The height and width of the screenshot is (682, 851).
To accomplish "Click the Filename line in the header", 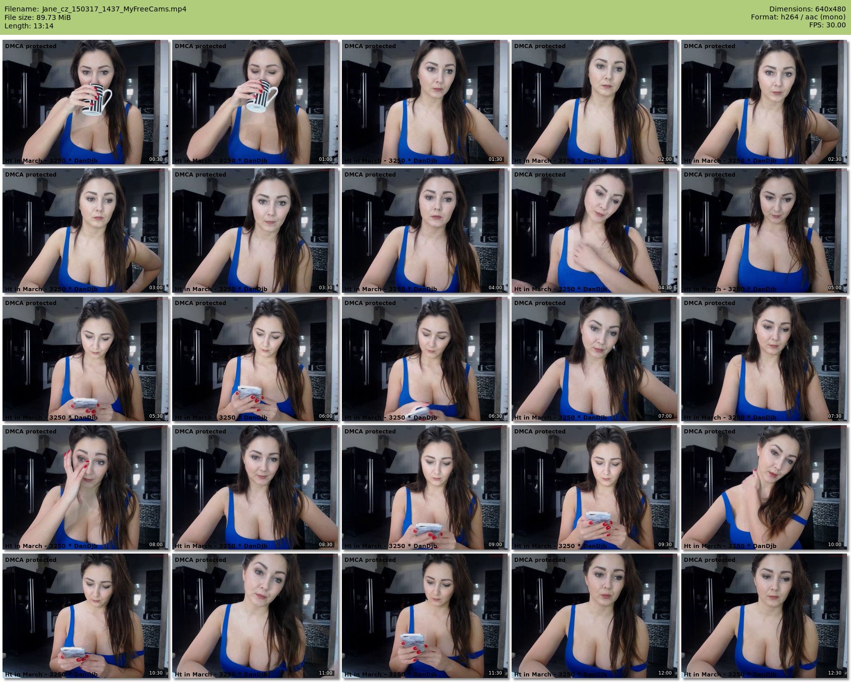I will click(x=96, y=9).
